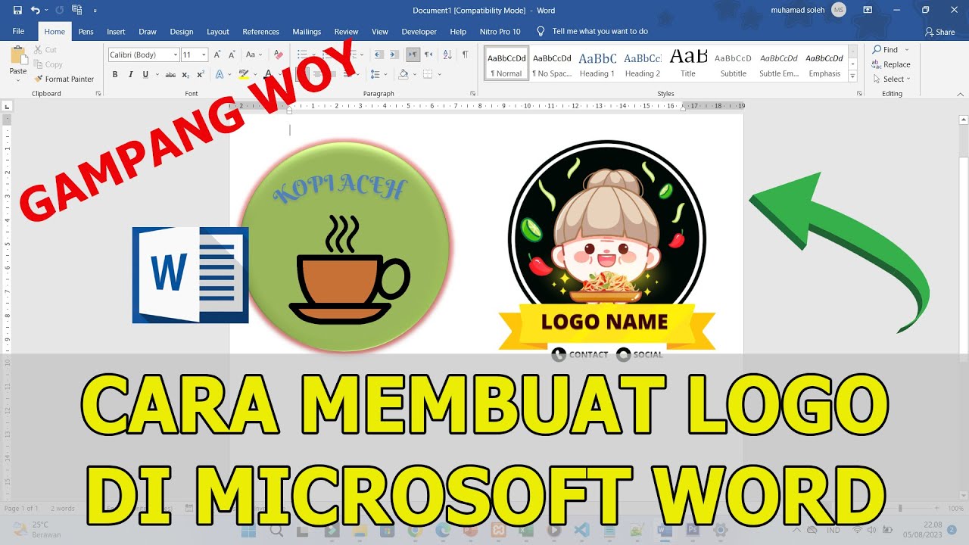
Task: Switch to the Design tab
Action: pyautogui.click(x=182, y=32)
